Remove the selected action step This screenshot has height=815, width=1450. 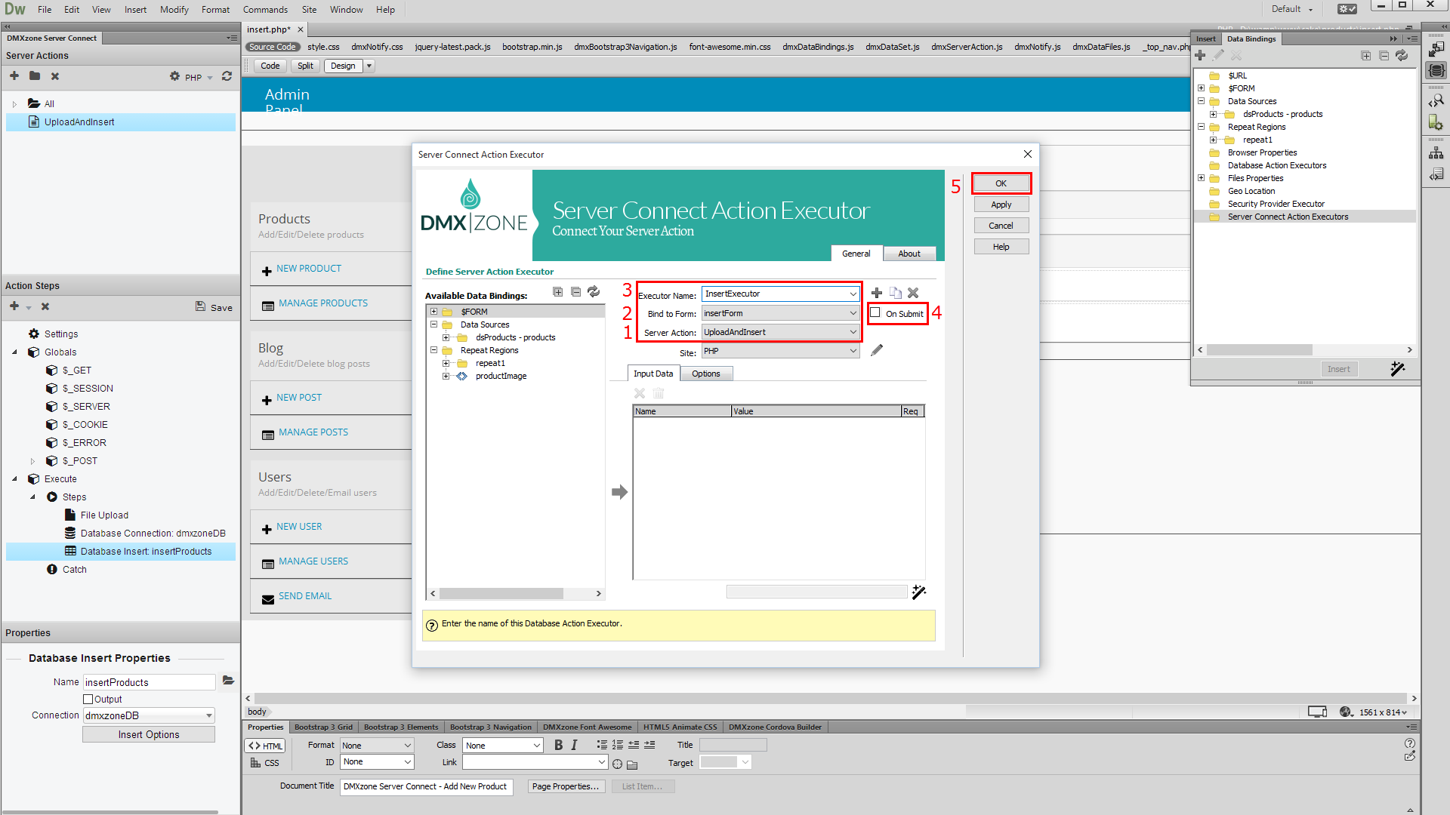[45, 306]
